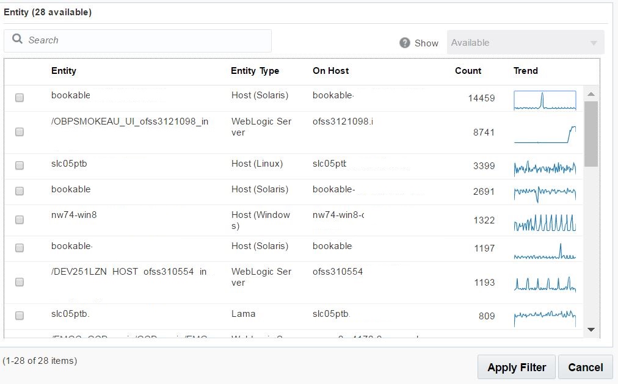Click the count value 1197
Screen dimensions: 618x384
(484, 248)
